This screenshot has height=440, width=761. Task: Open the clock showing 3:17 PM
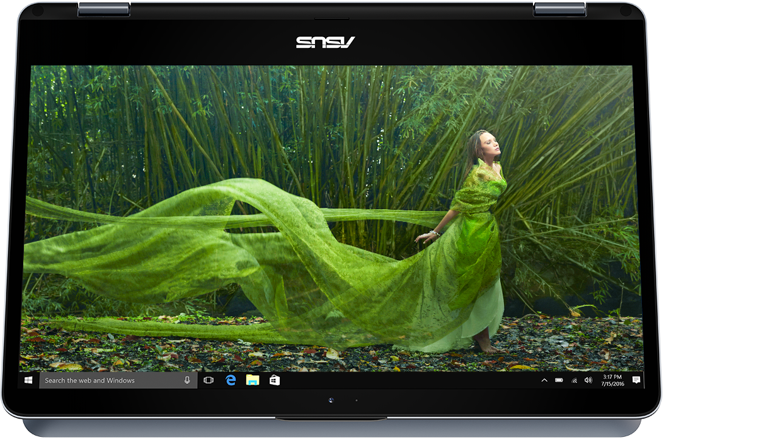point(612,380)
